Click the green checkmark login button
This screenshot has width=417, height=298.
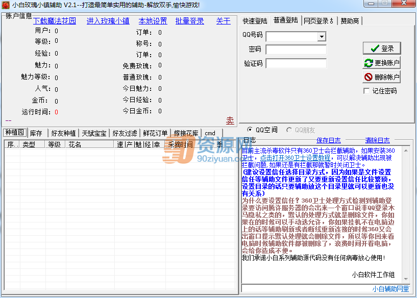tap(382, 48)
